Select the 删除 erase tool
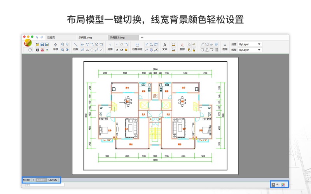311x194 pixels. pyautogui.click(x=182, y=47)
